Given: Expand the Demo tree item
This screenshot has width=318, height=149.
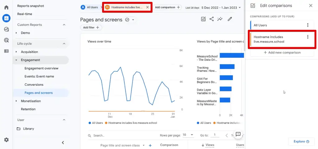Looking at the screenshot, I should coord(16,33).
